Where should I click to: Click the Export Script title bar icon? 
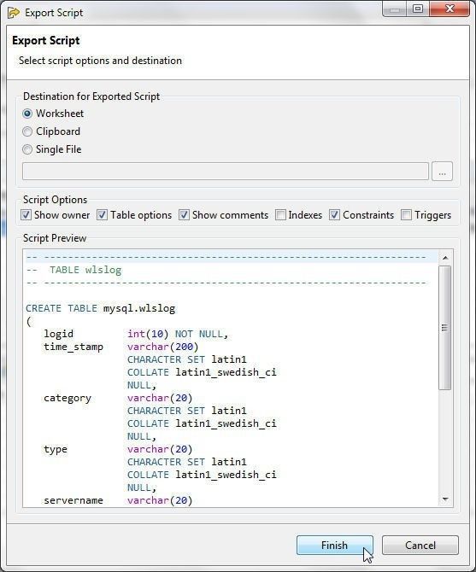pyautogui.click(x=14, y=13)
